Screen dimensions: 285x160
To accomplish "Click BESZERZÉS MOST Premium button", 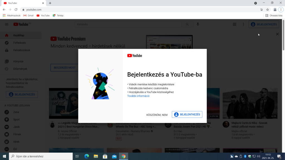I will click(65, 68).
